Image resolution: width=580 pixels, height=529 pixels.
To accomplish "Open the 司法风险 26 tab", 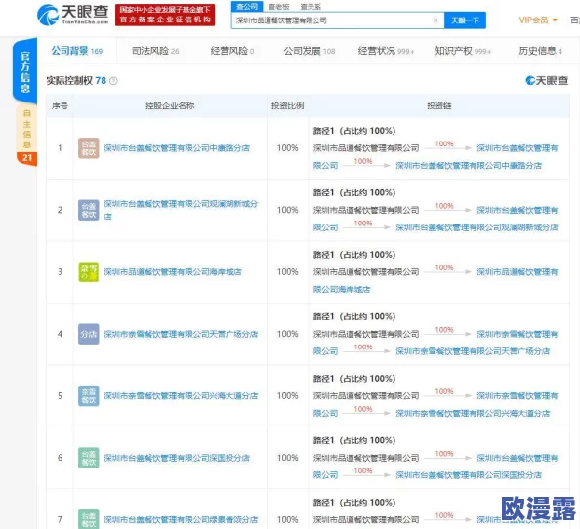I will [x=155, y=51].
